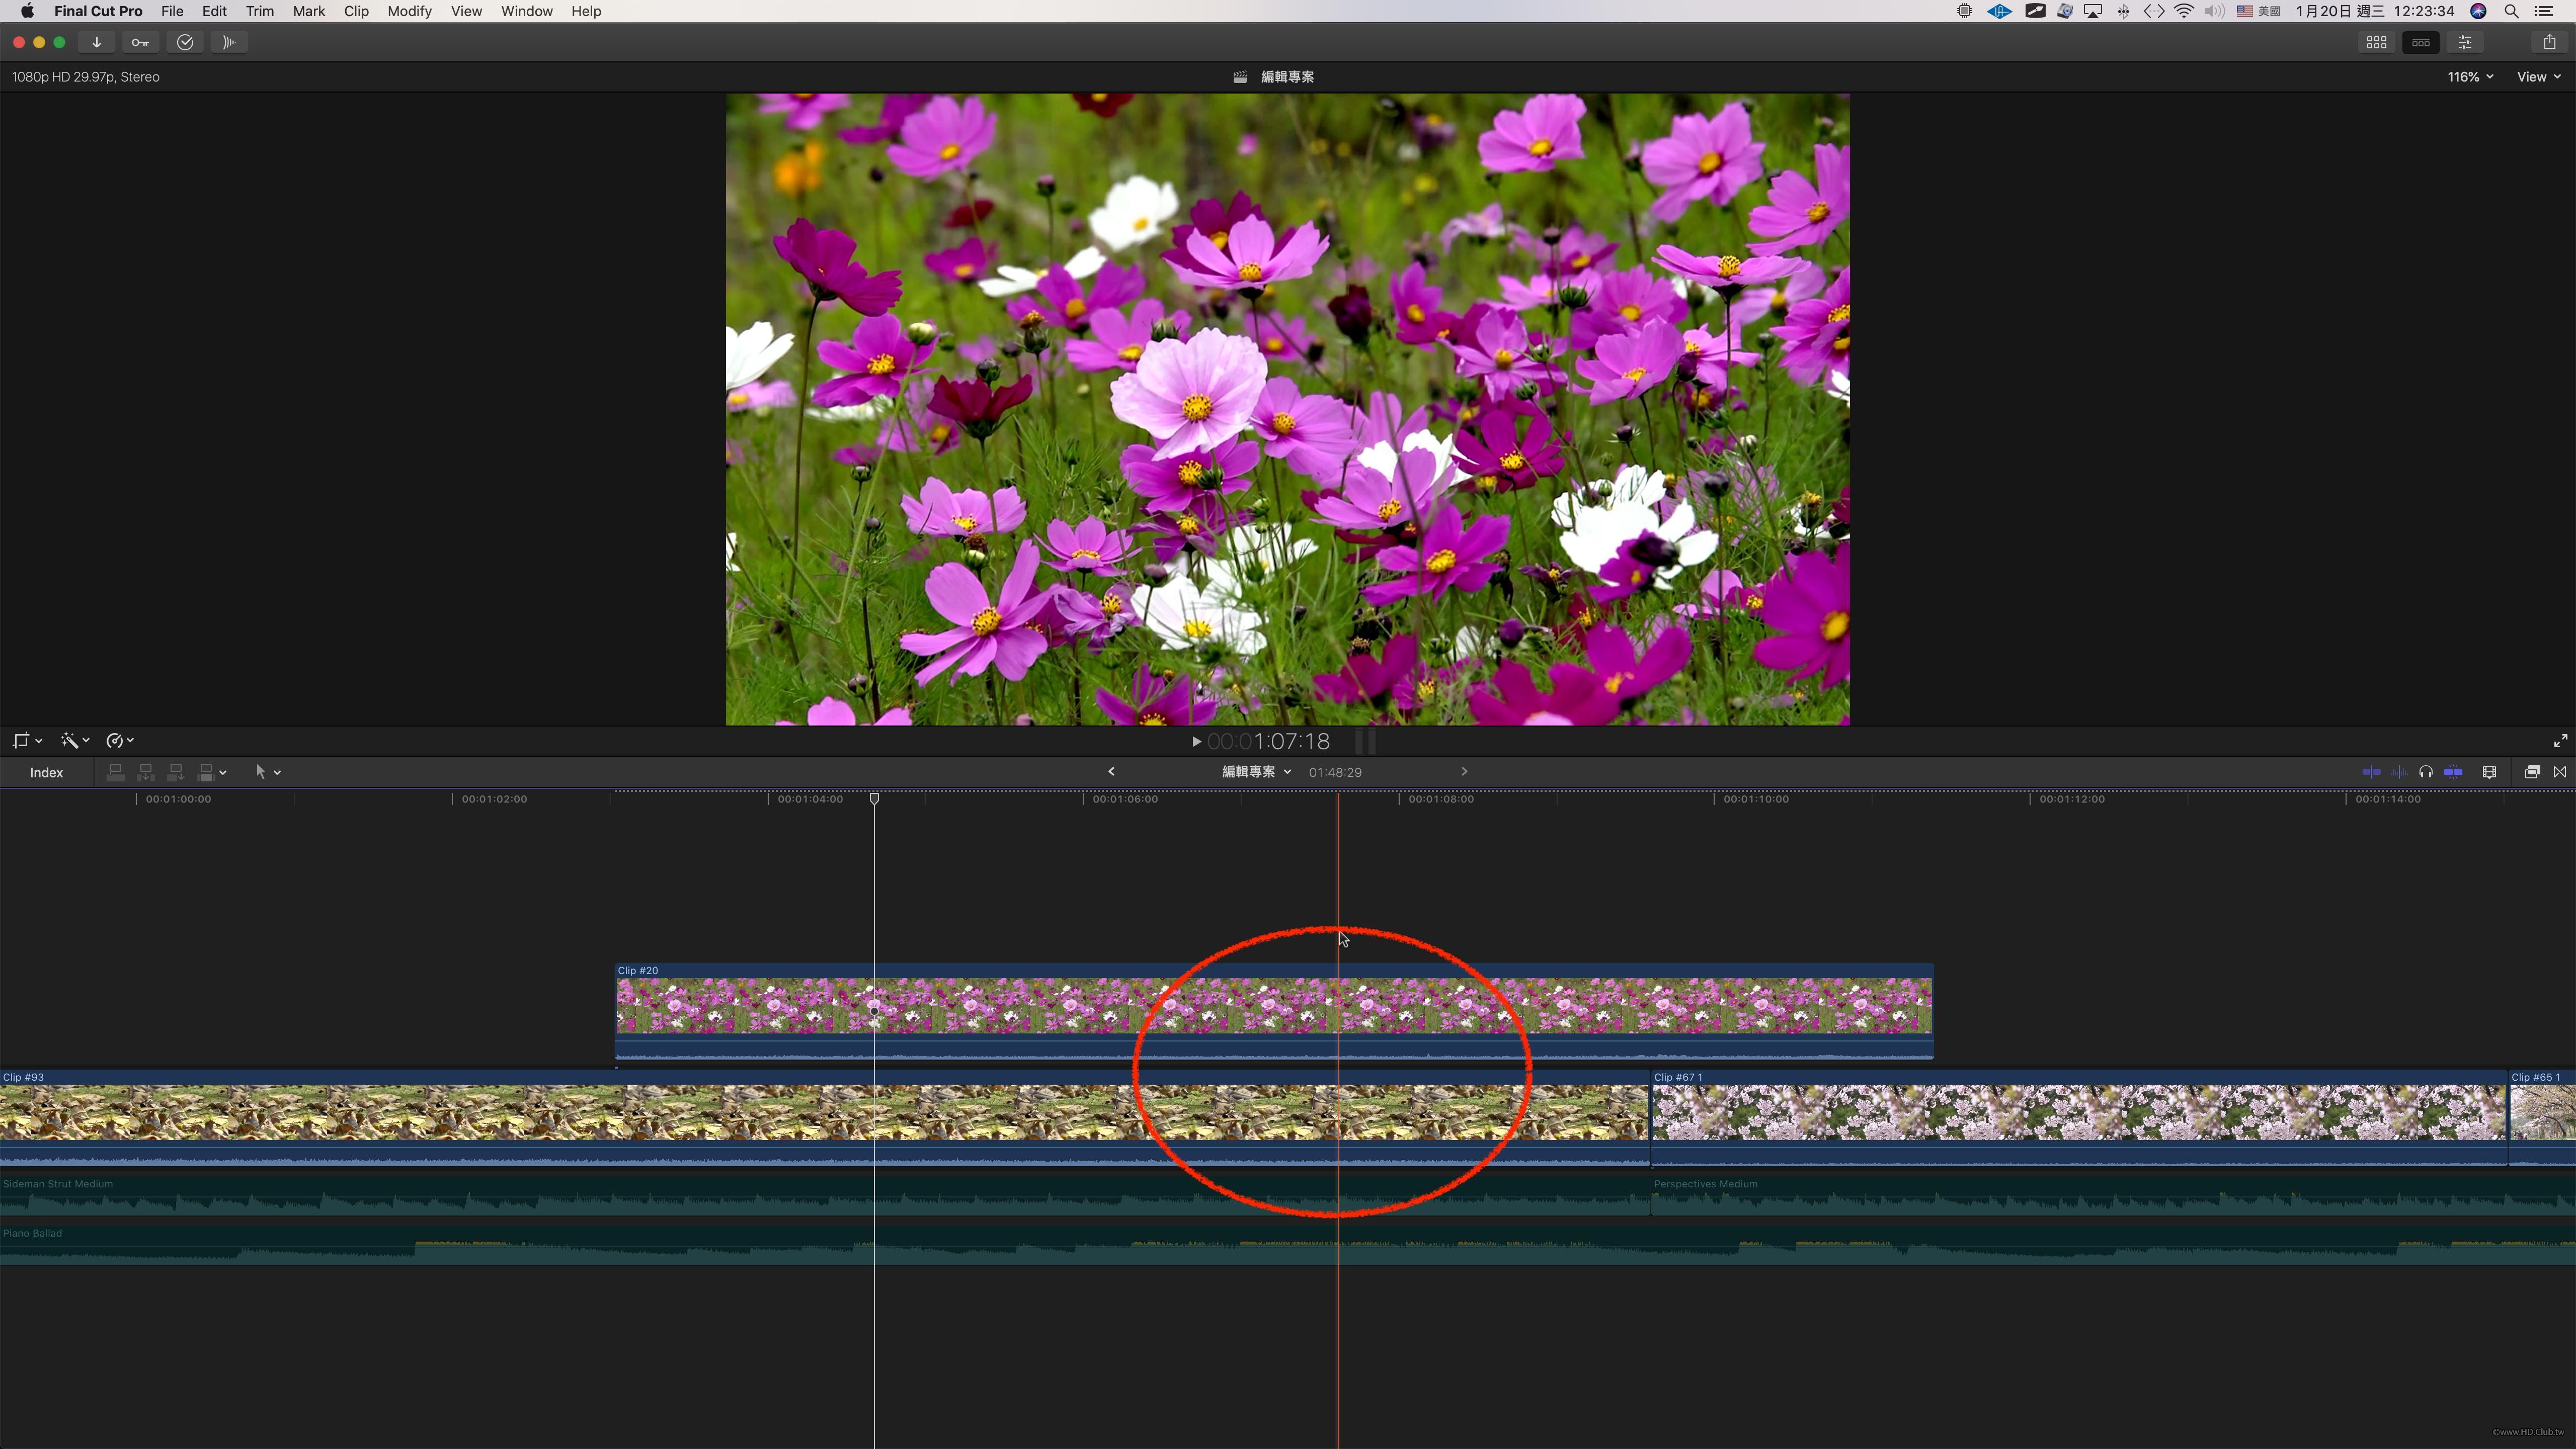Open the Modify menu
2576x1449 pixels.
tap(409, 11)
